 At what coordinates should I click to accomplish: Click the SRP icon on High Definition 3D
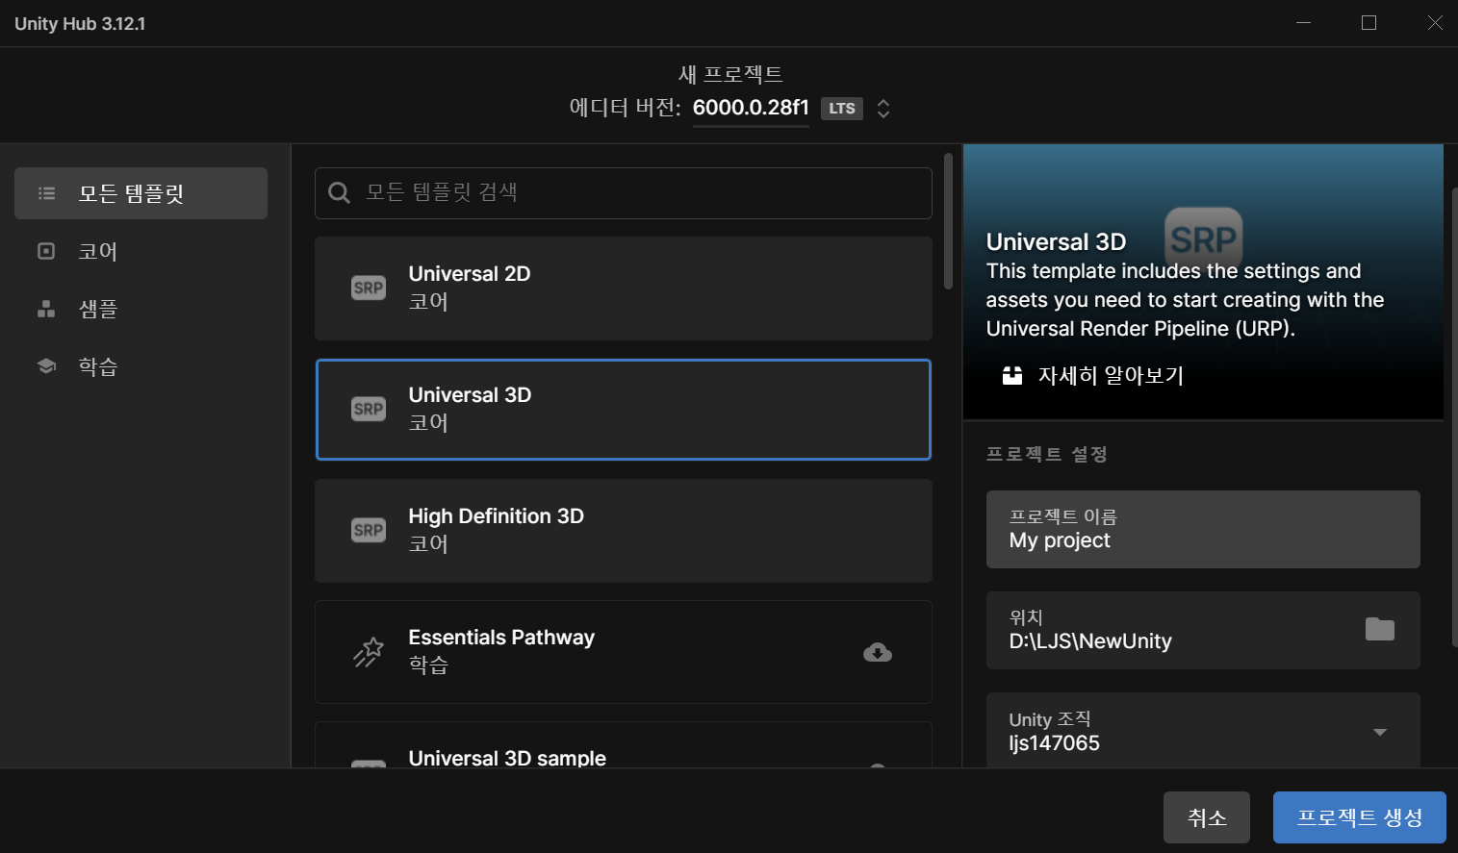click(369, 530)
